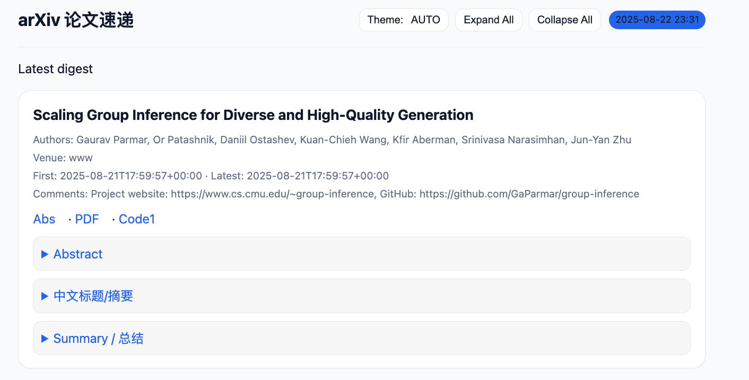Click the disclosure triangle beside Abstract
The width and height of the screenshot is (749, 380).
[45, 254]
